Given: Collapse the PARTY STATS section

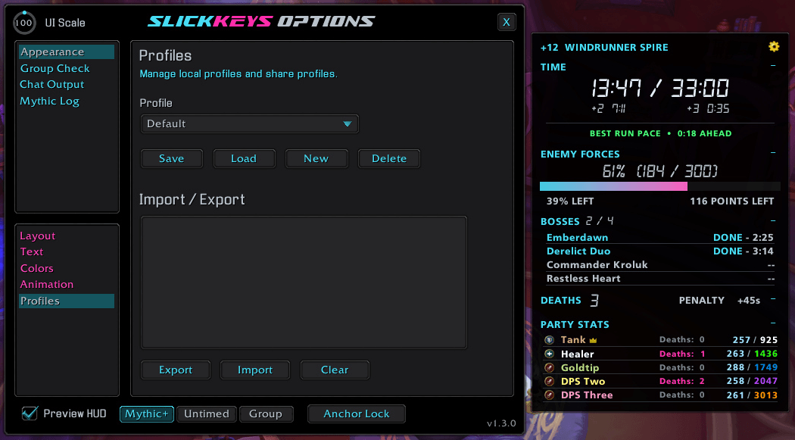Looking at the screenshot, I should [x=773, y=323].
